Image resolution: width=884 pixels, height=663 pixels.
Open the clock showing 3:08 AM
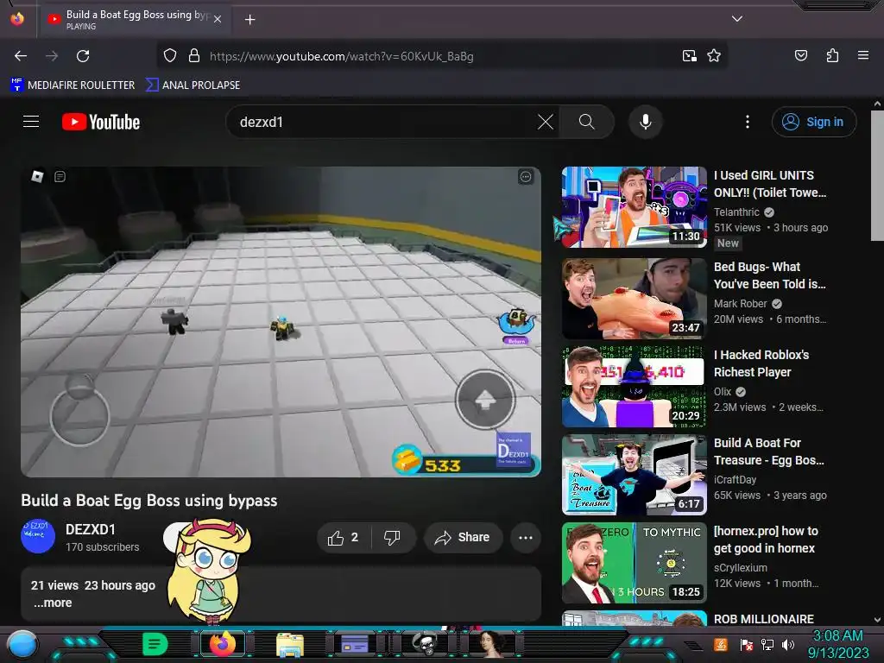point(837,644)
